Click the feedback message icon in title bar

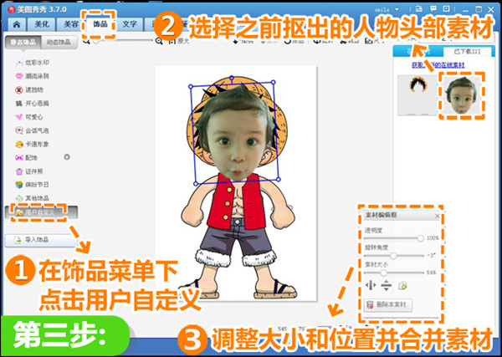pos(433,9)
